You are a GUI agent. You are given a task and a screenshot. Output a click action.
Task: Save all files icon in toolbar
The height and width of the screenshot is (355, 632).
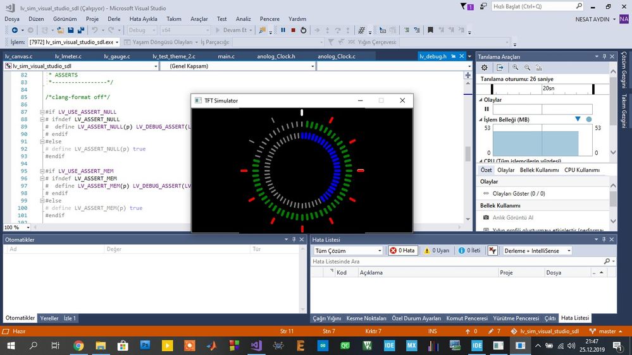click(80, 30)
